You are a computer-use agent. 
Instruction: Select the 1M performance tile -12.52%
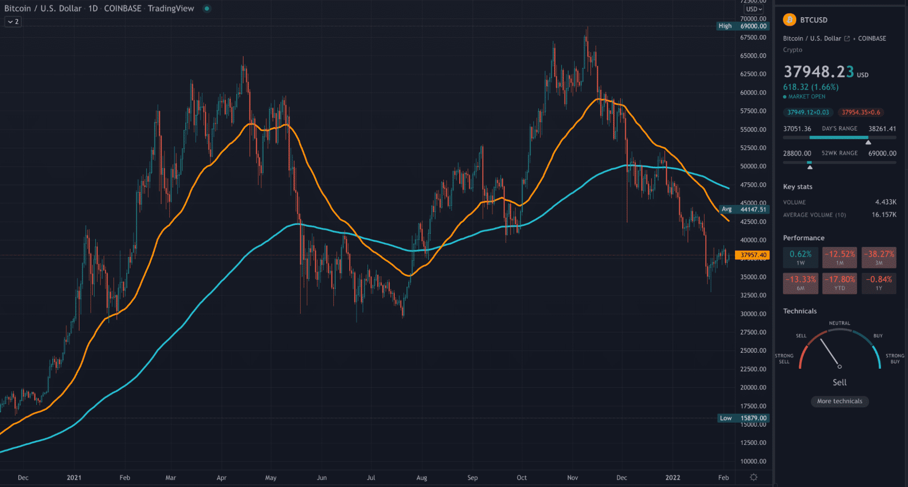pyautogui.click(x=839, y=257)
